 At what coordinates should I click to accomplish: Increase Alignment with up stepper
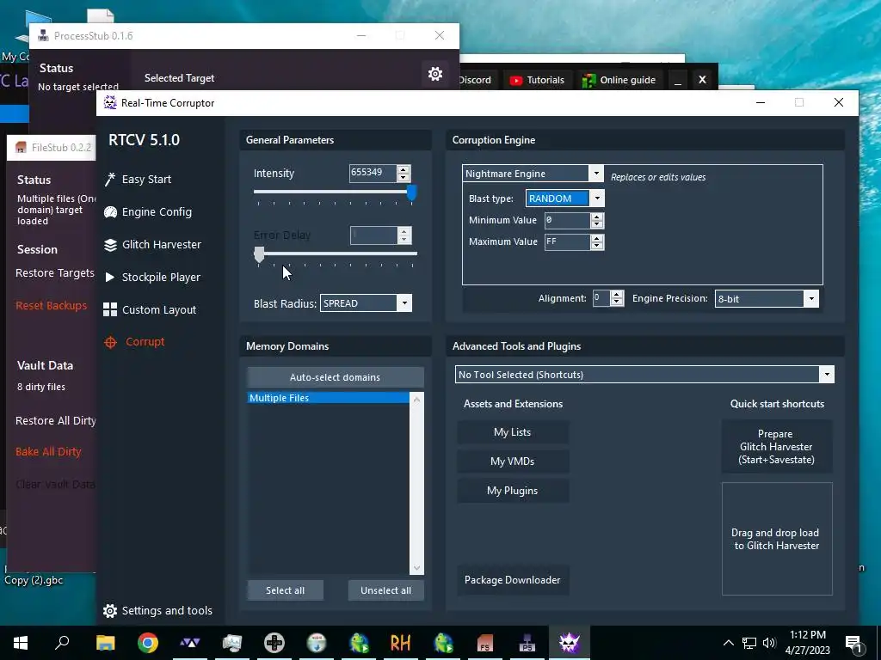(x=616, y=295)
